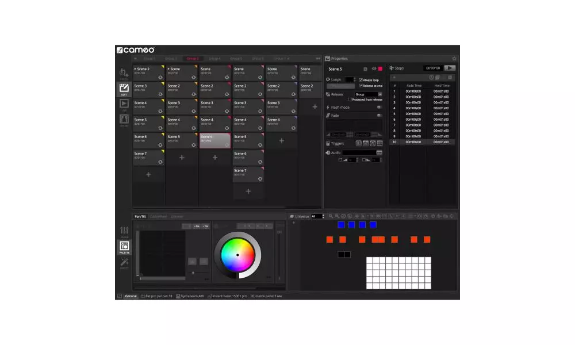Open the Fader panel icon
The width and height of the screenshot is (575, 345).
click(124, 232)
